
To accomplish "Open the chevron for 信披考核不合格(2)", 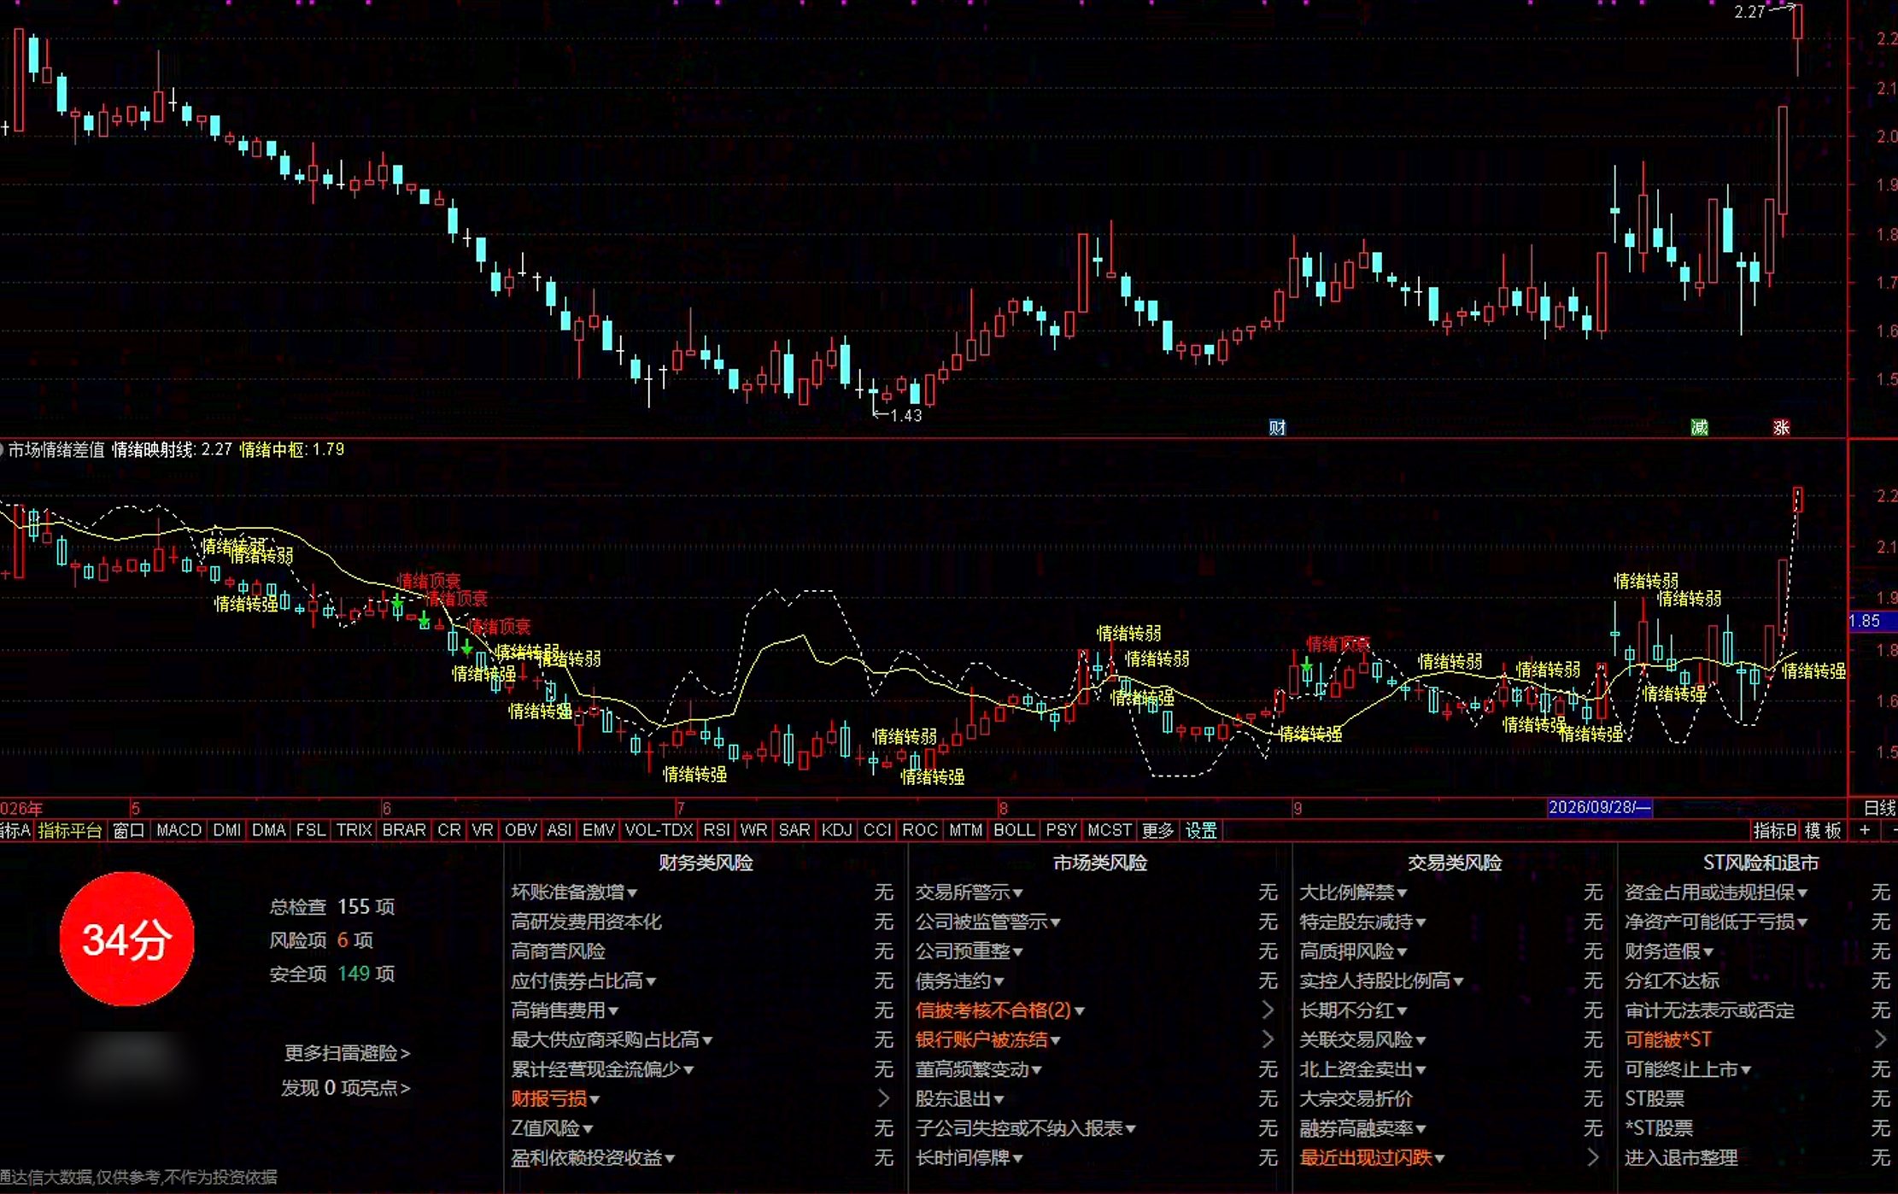I will pos(1268,1010).
